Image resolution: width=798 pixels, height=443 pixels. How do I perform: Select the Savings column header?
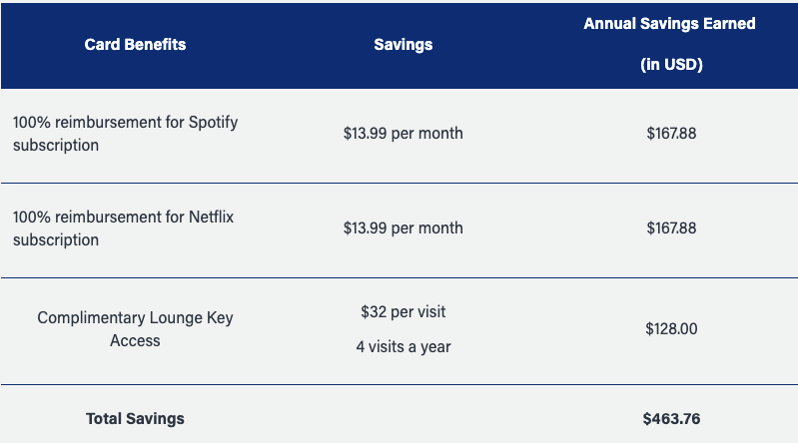pyautogui.click(x=402, y=44)
